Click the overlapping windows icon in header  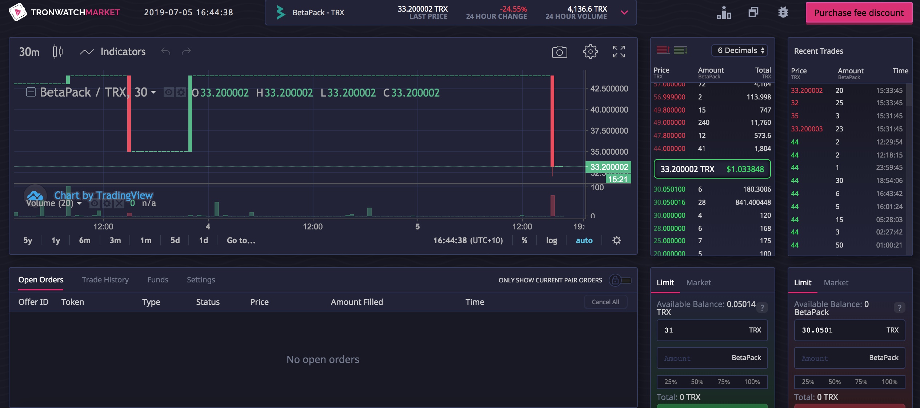(x=753, y=12)
